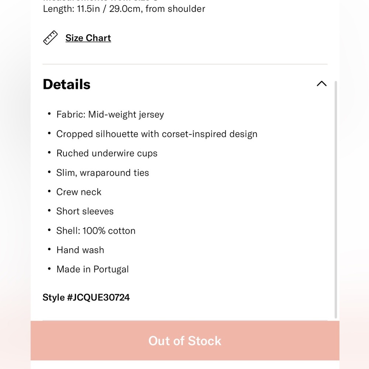Screen dimensions: 369x369
Task: Click the Short sleeves bullet item
Action: point(85,211)
